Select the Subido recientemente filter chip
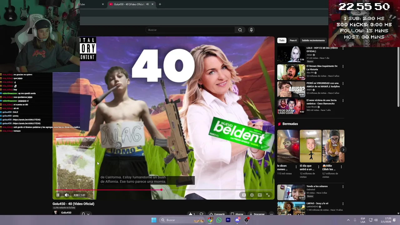Viewport: 400px width, 225px height. click(313, 40)
